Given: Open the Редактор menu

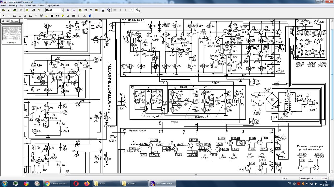Looking at the screenshot, I should [13, 5].
